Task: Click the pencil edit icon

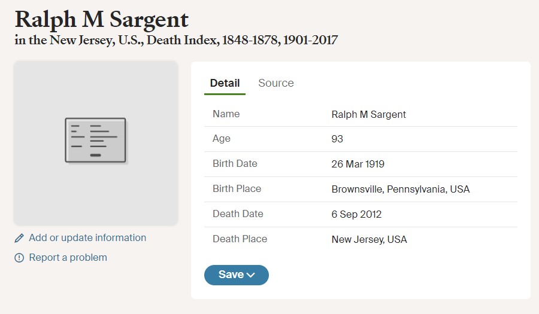Action: point(19,238)
